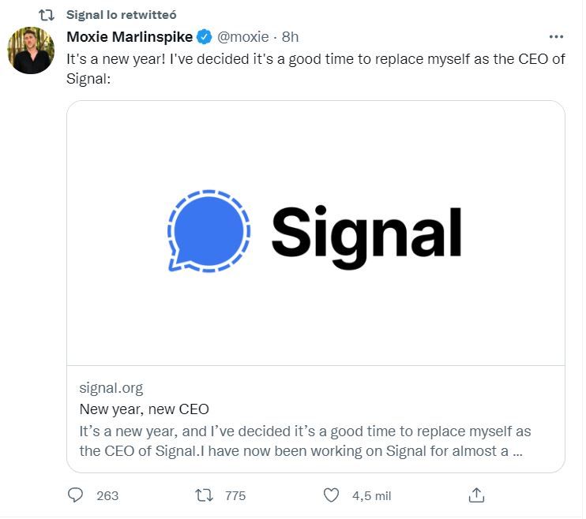Click the 775 retweets count
The width and height of the screenshot is (586, 519).
(235, 495)
